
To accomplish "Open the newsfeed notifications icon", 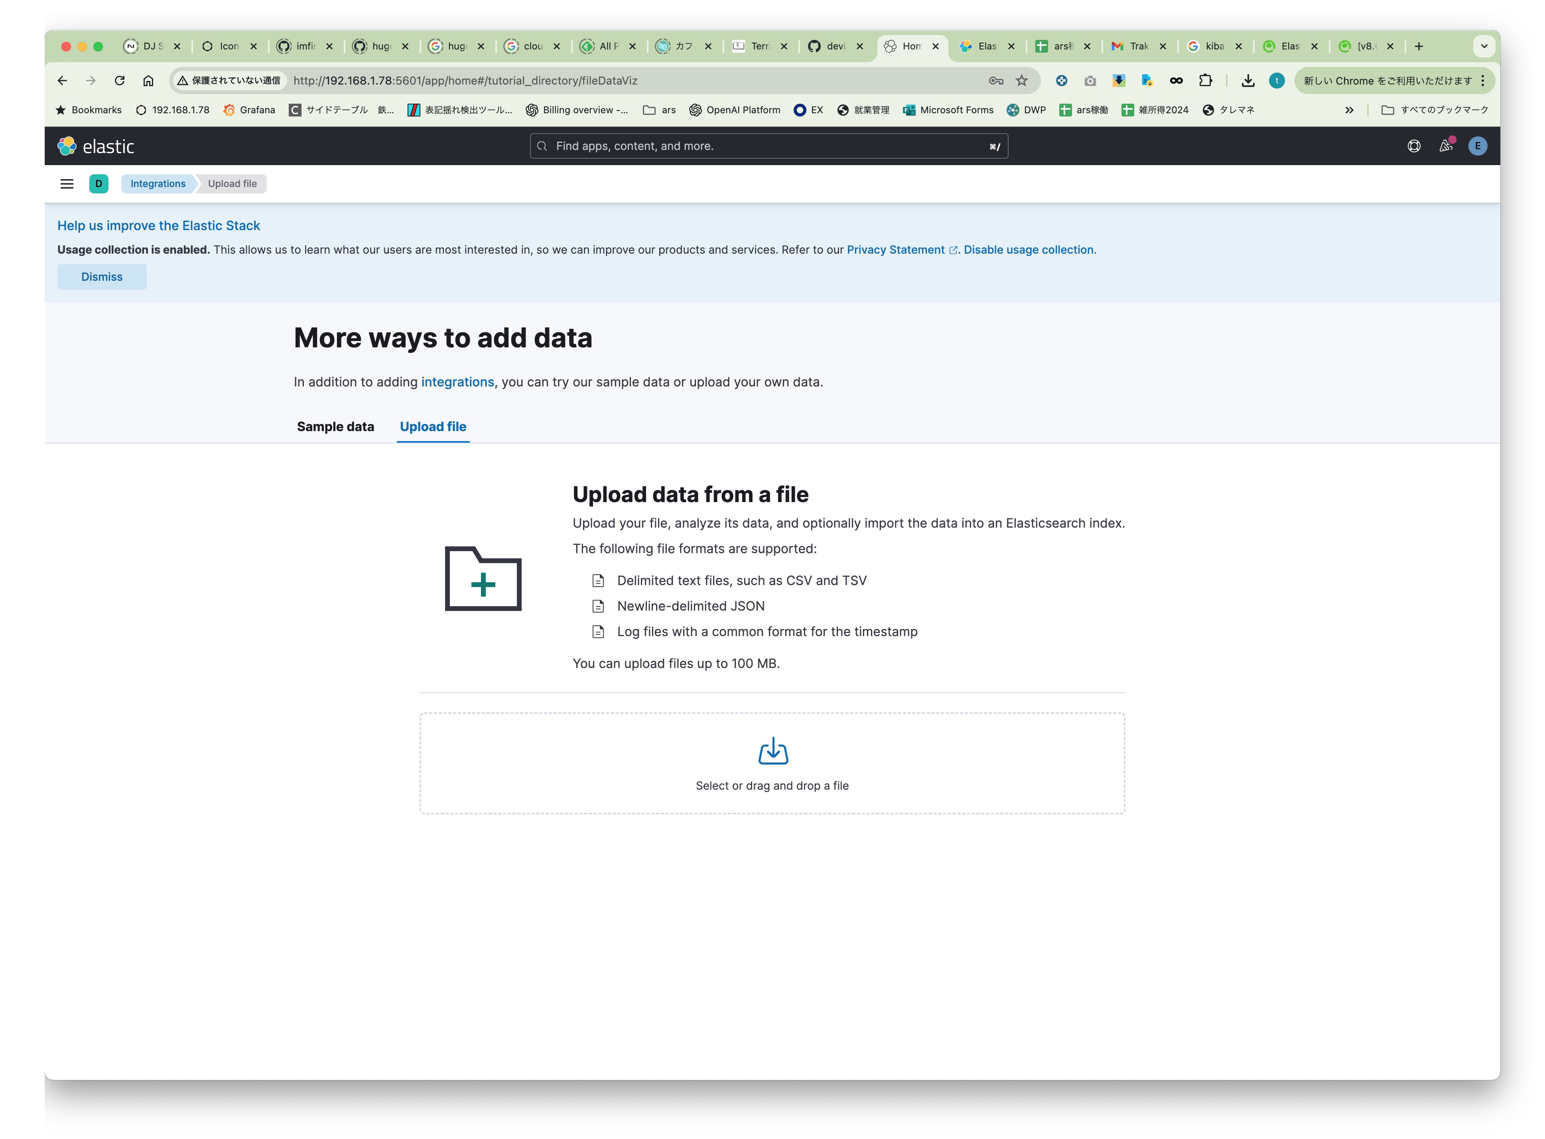I will [1444, 146].
